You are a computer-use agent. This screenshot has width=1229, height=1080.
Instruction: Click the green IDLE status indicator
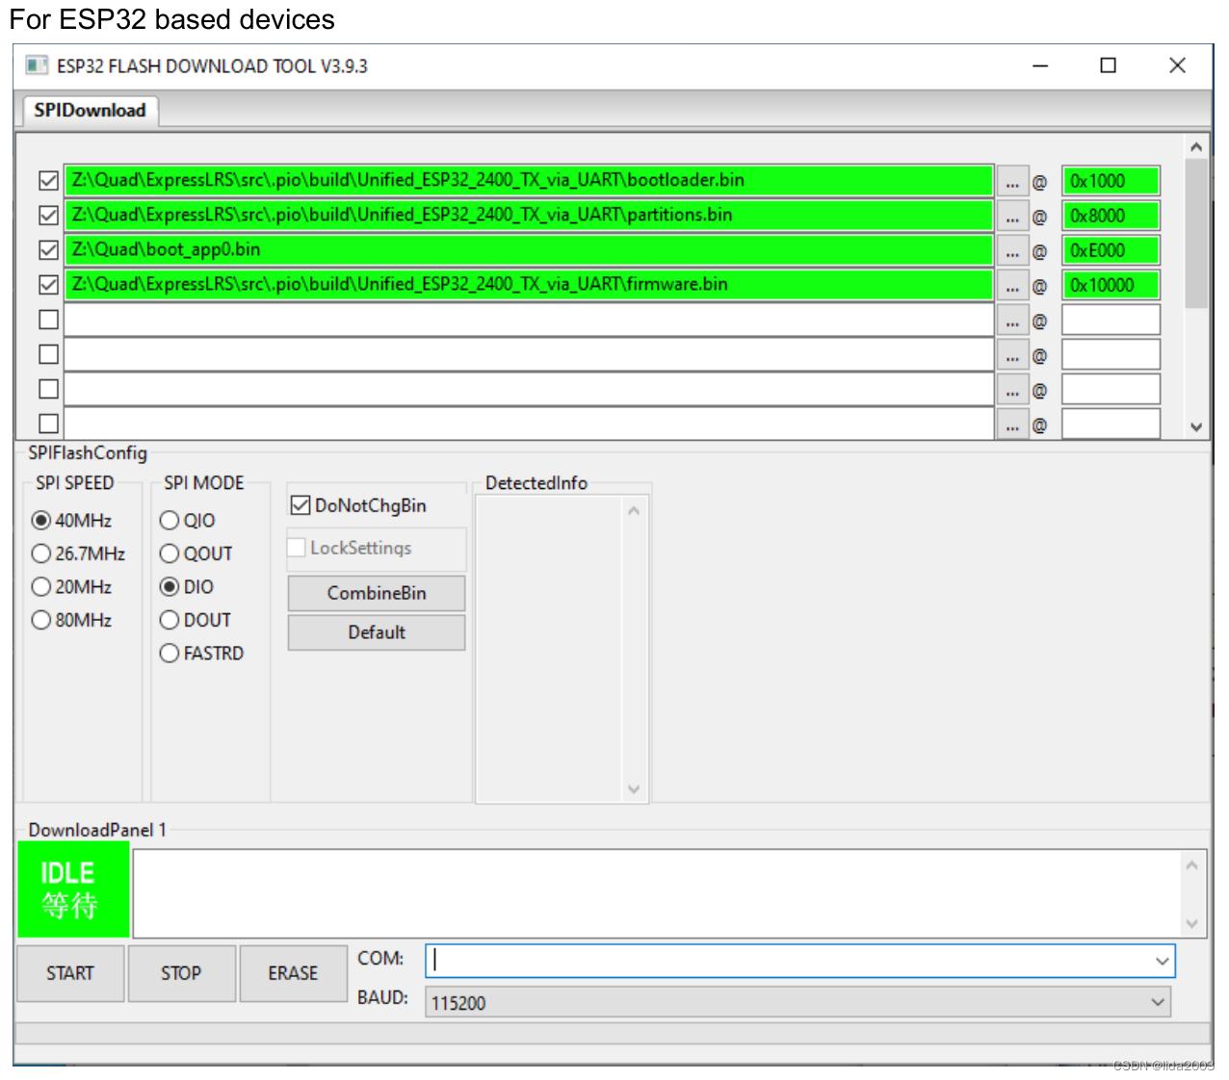tap(73, 889)
